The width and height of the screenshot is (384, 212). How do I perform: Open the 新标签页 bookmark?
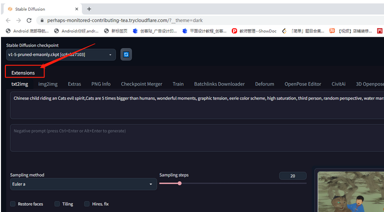point(116,31)
